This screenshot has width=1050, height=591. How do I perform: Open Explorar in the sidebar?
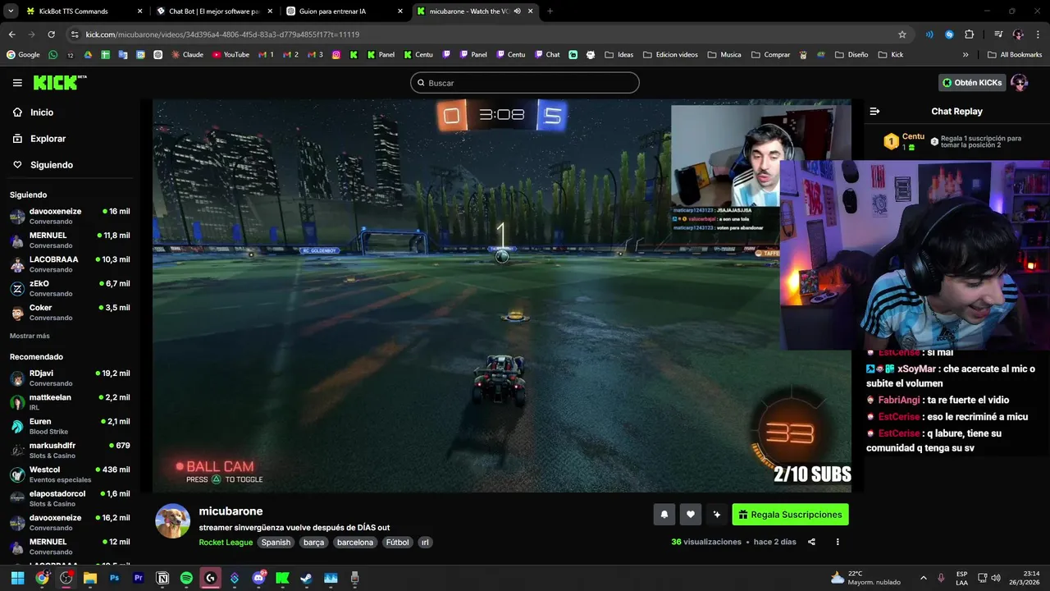pyautogui.click(x=48, y=139)
